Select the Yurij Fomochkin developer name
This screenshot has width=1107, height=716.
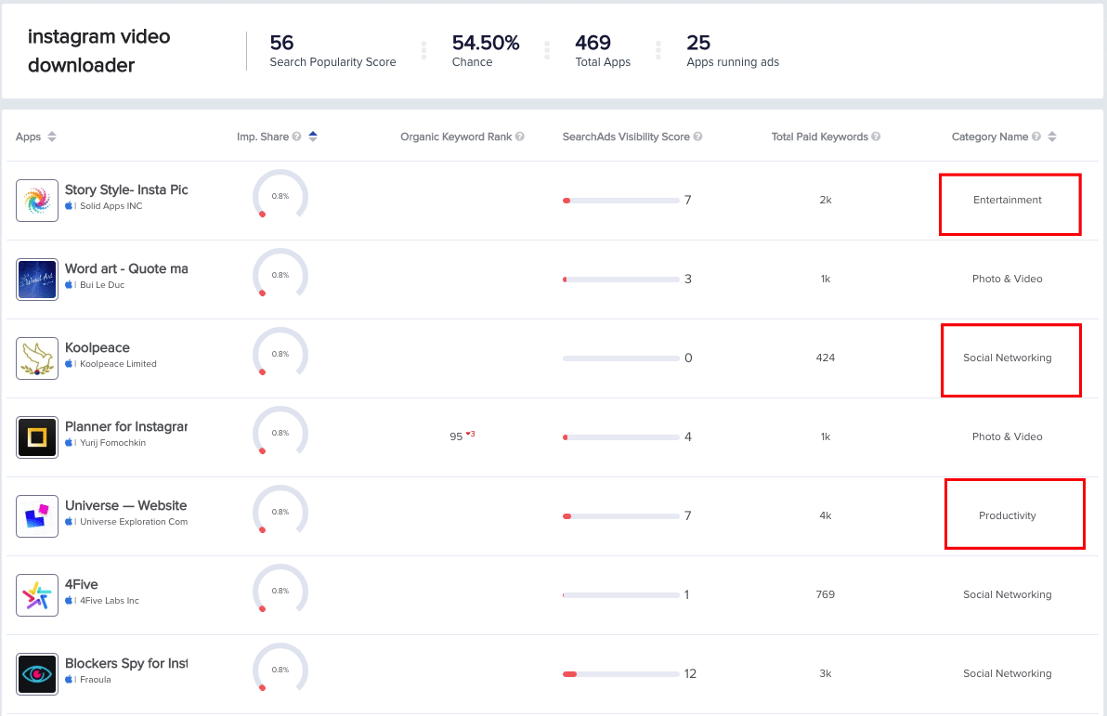click(112, 443)
